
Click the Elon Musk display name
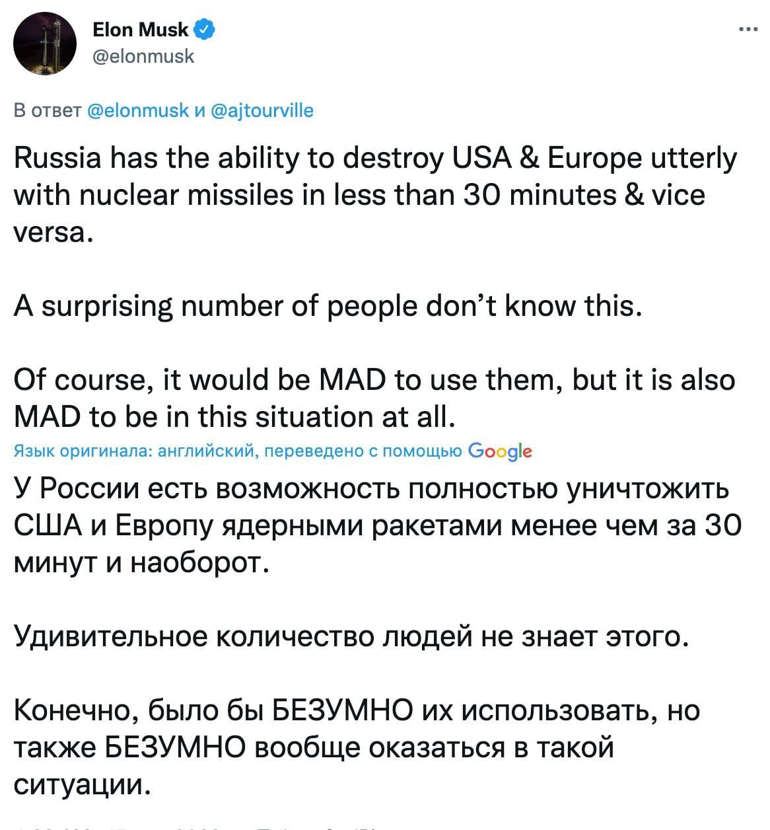click(140, 28)
